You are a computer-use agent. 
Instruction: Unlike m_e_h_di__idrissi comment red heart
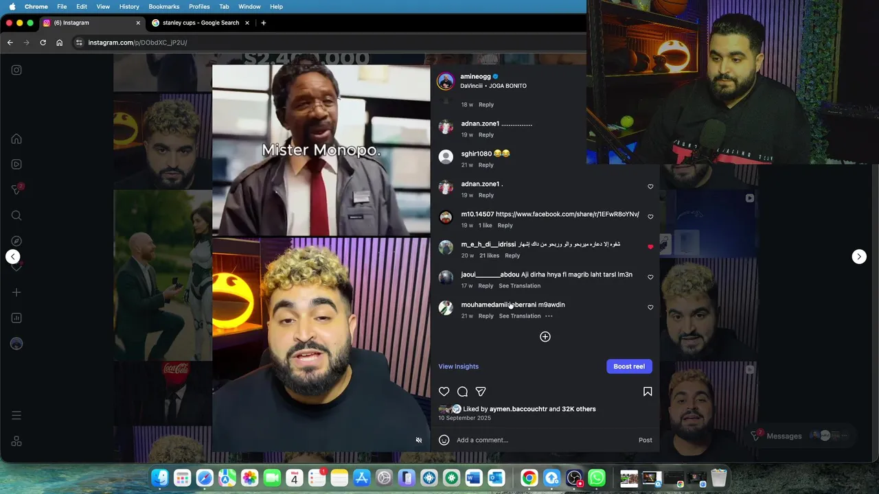coord(650,247)
